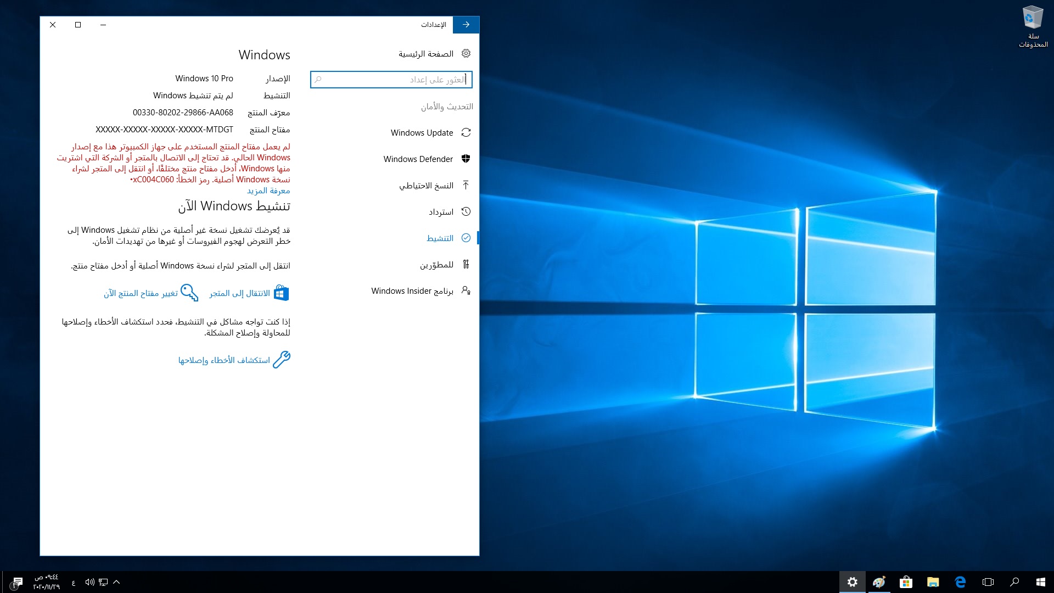Click the Windows Defender shield icon

[x=466, y=159]
